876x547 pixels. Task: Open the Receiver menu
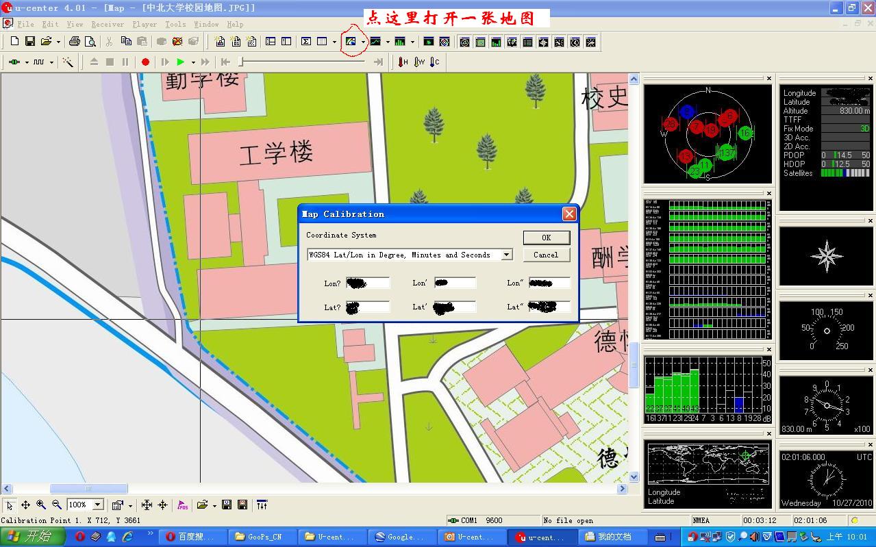coord(108,24)
